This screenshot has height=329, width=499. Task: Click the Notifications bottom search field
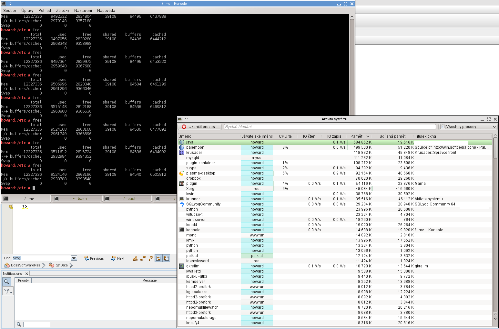(36, 324)
